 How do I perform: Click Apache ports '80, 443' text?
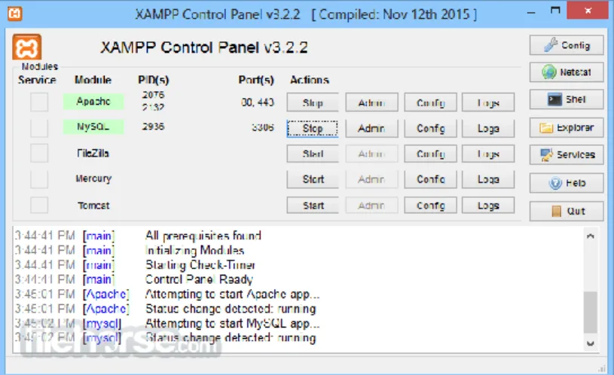(x=257, y=102)
